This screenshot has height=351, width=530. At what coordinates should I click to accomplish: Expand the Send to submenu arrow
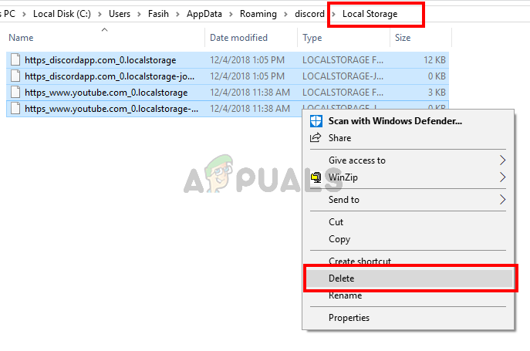503,200
